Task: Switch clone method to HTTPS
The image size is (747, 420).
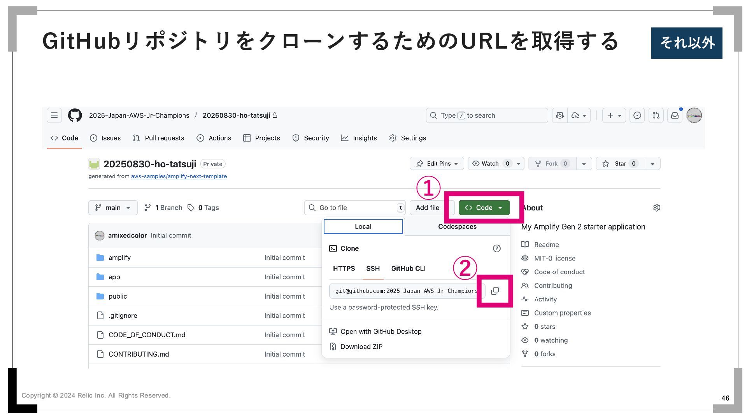Action: [344, 269]
